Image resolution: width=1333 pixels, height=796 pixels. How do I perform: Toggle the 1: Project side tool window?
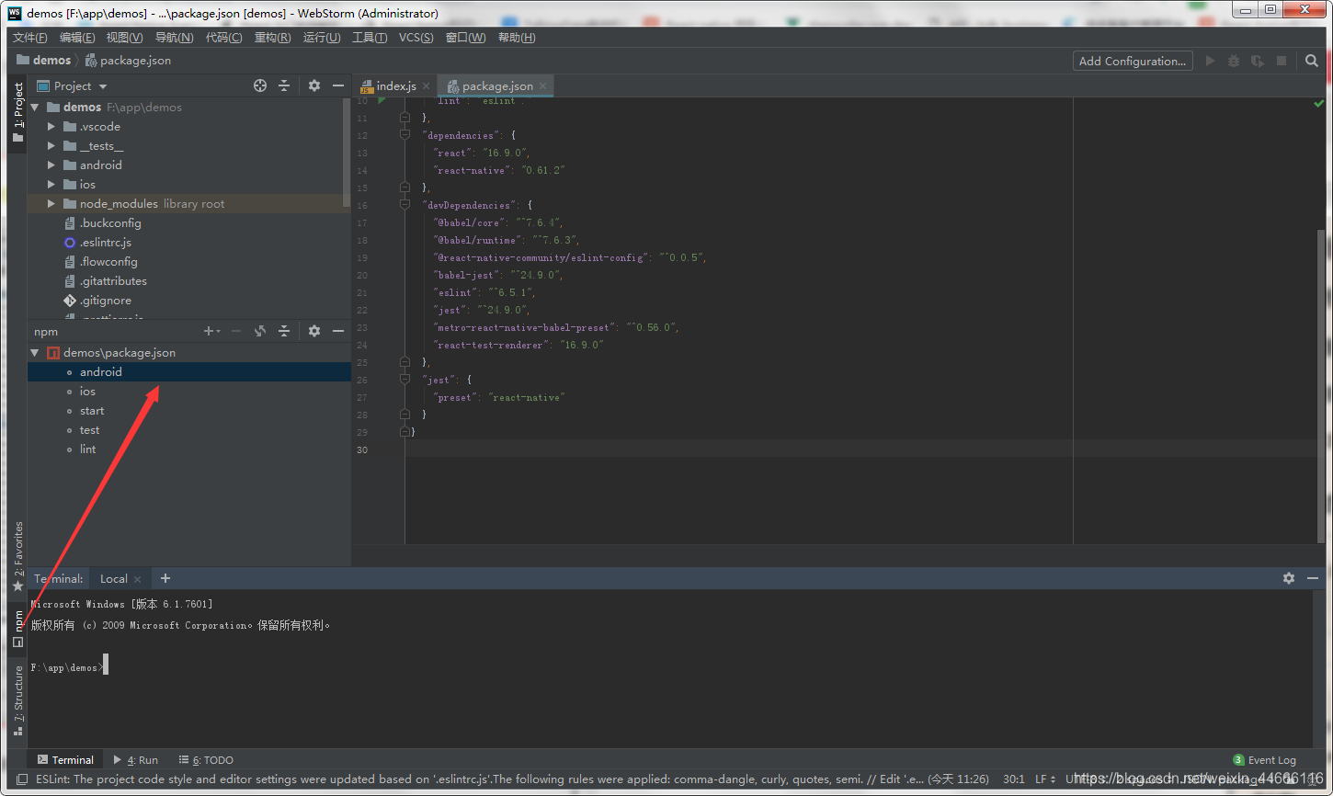[17, 113]
